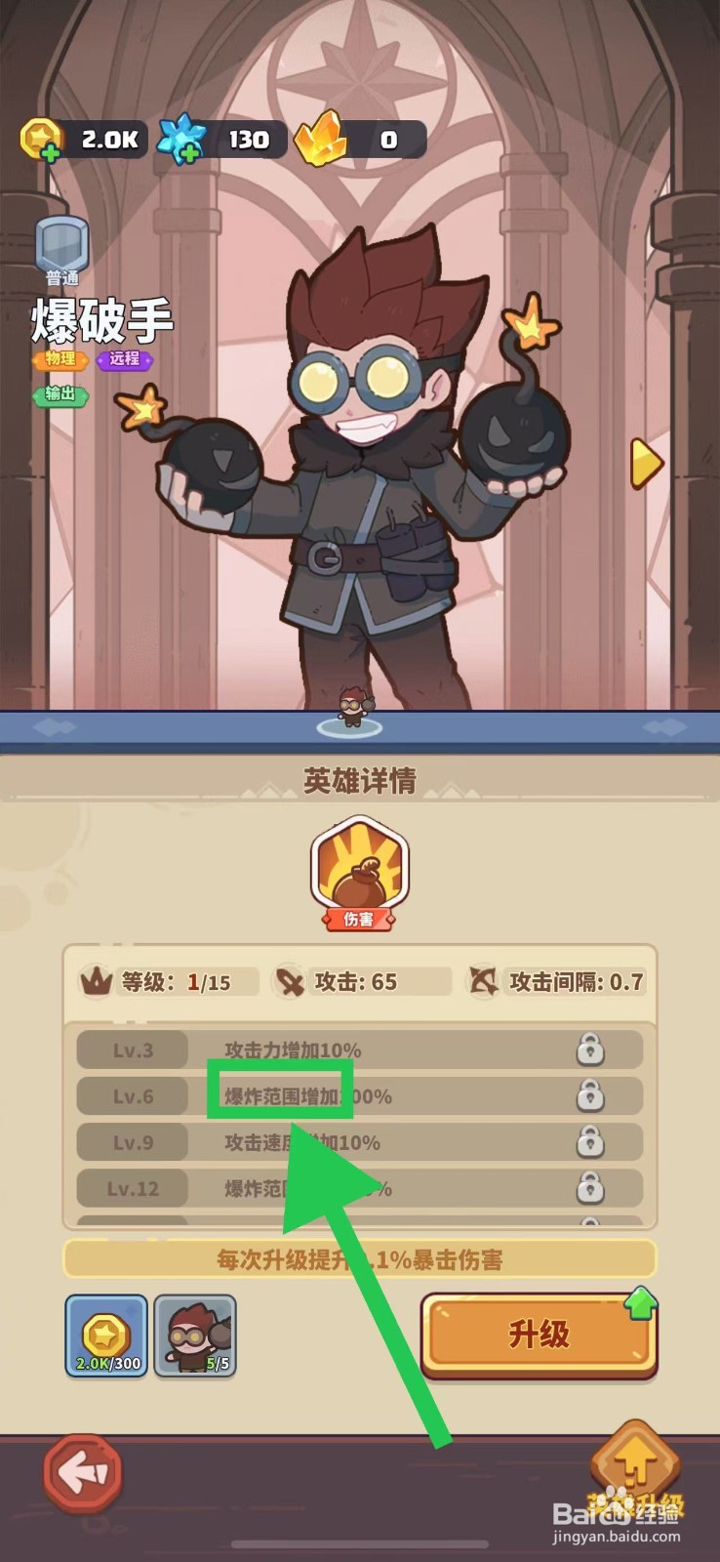This screenshot has height=1562, width=720.
Task: Tap the lock on Lv.6 skill
Action: pos(589,1095)
